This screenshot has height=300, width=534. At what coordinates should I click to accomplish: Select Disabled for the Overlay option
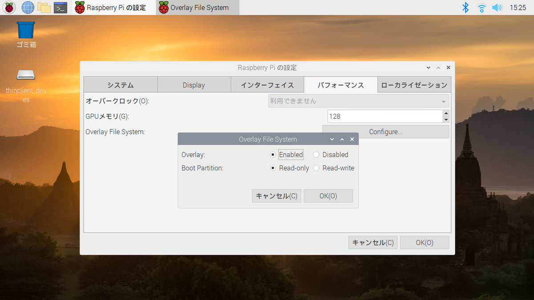(x=316, y=154)
